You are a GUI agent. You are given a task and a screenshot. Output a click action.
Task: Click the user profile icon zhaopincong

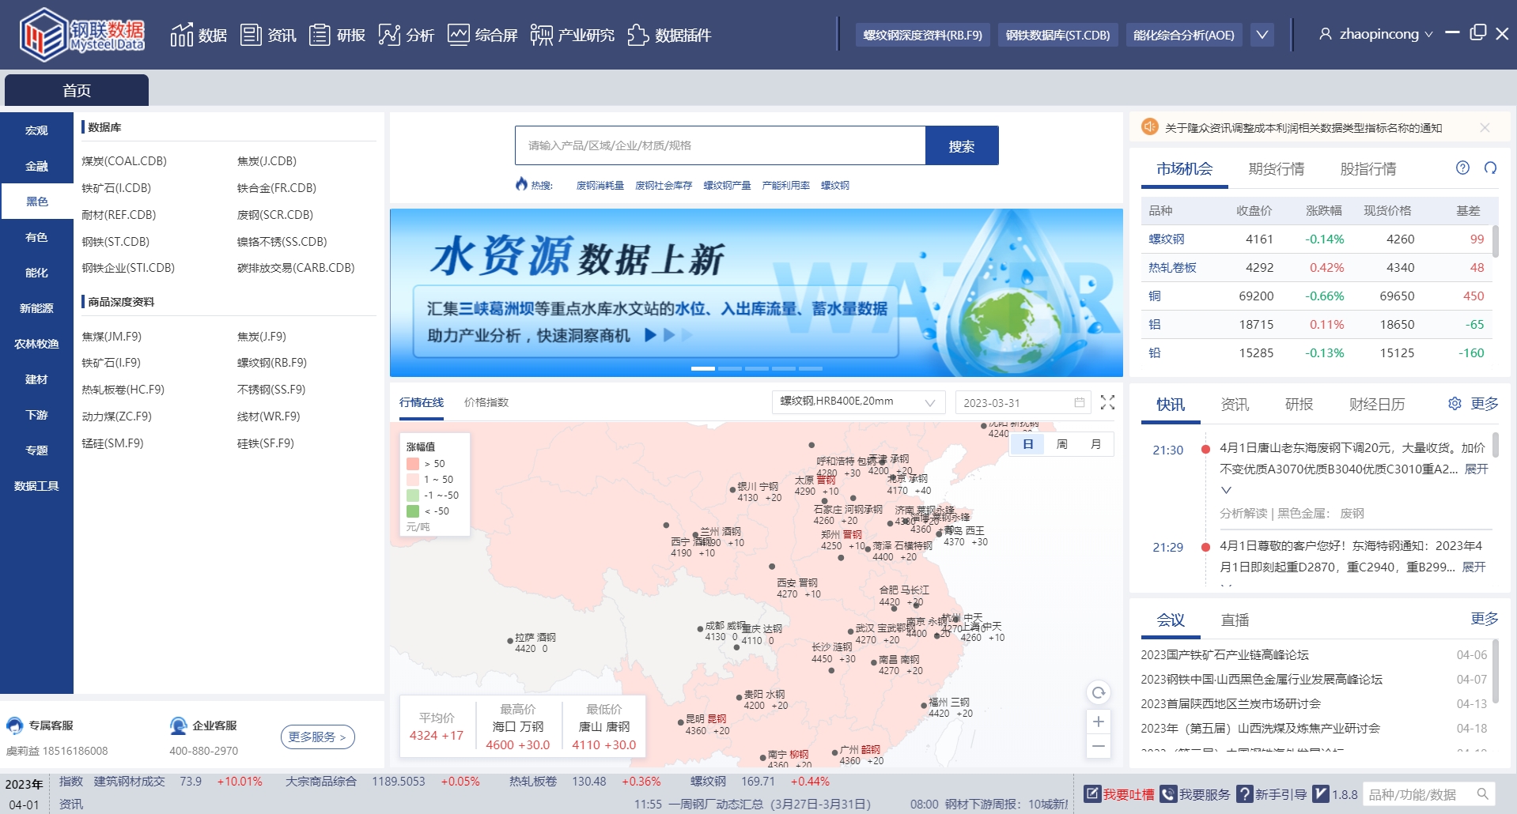(x=1326, y=34)
